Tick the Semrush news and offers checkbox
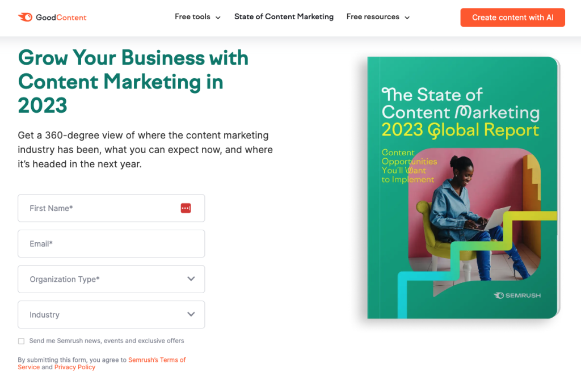The height and width of the screenshot is (376, 581). (22, 341)
